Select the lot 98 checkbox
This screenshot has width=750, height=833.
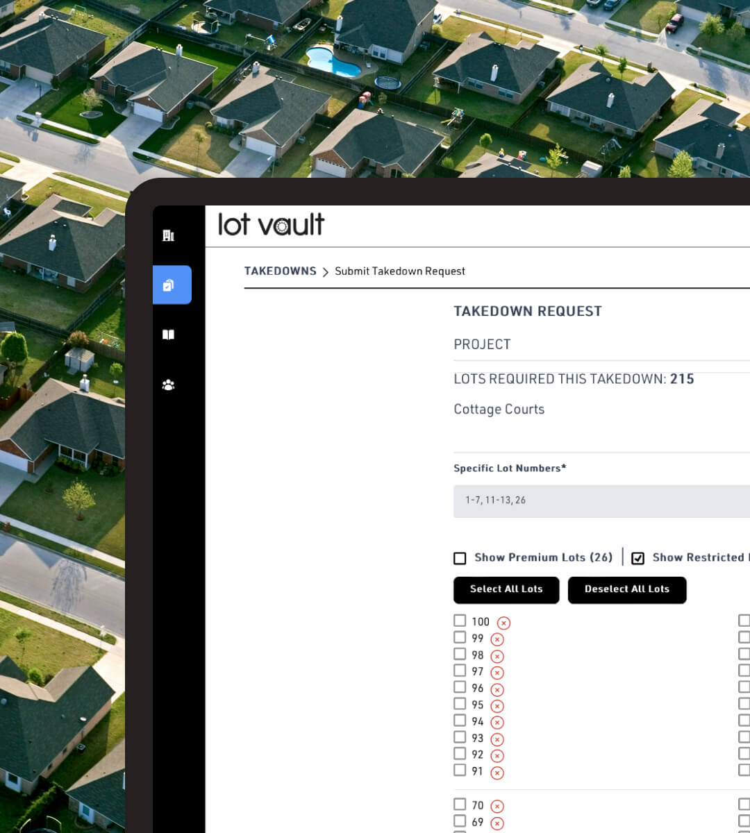tap(460, 654)
